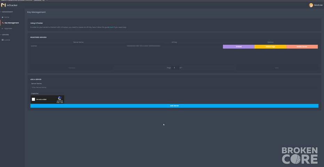
Task: Click the mTracker logo icon
Action: pos(3,5)
